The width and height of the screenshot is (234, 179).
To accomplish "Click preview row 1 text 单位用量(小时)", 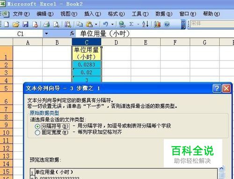I will [x=54, y=172].
